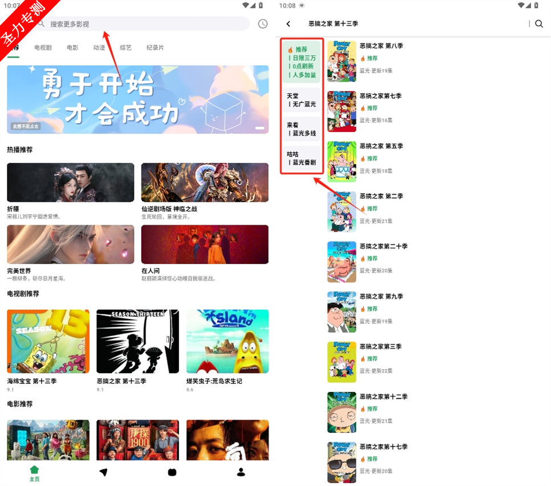Tap the back arrow on results page

pyautogui.click(x=289, y=23)
